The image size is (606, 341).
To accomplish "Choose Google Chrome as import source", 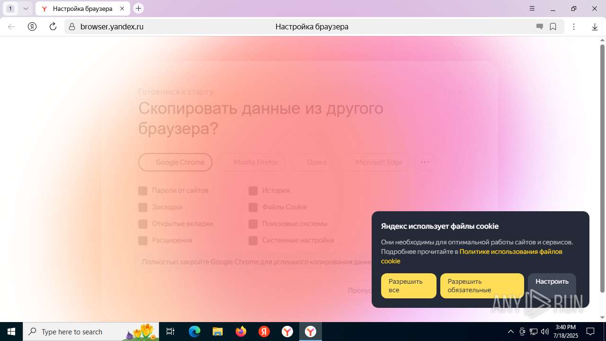I will click(175, 162).
